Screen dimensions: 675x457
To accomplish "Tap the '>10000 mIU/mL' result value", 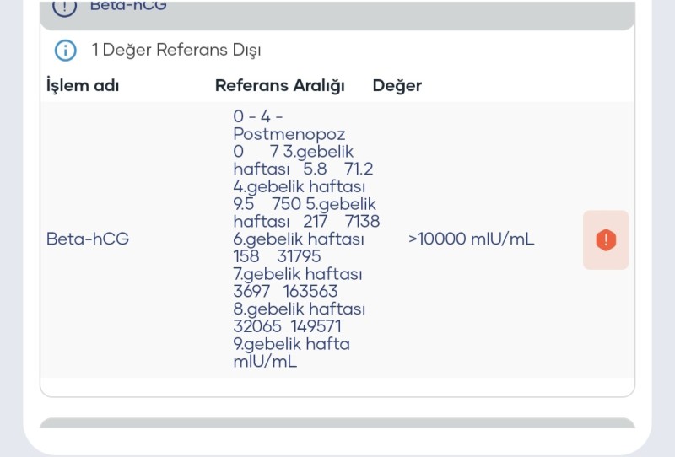I will point(471,239).
